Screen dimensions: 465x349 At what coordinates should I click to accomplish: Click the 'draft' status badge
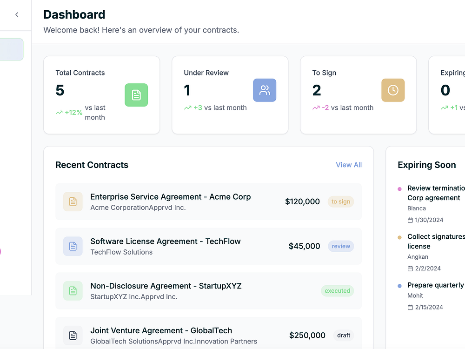coord(344,336)
